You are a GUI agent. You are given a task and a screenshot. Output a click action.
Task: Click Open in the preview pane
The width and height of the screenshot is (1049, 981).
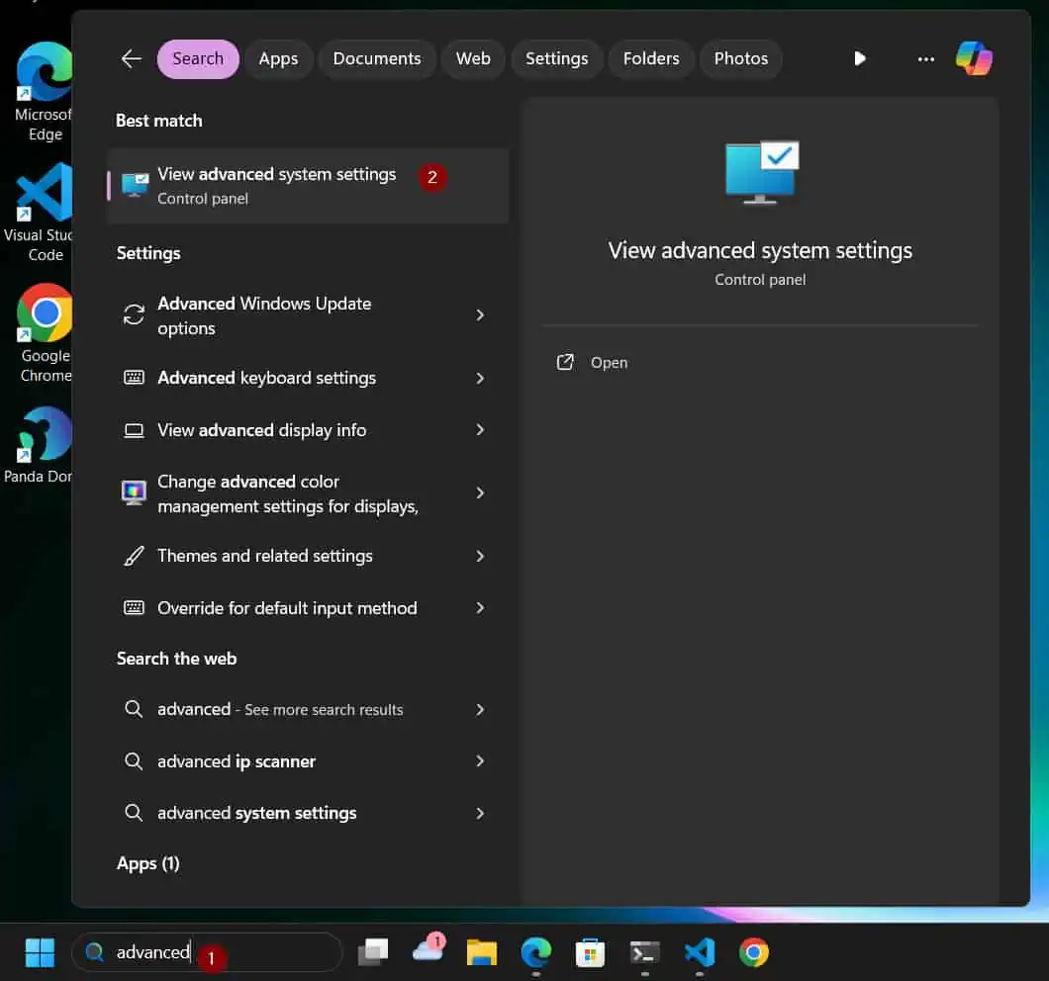(x=609, y=363)
